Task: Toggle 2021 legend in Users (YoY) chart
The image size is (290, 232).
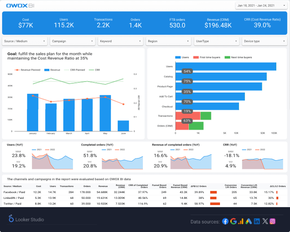Action: pyautogui.click(x=37, y=150)
